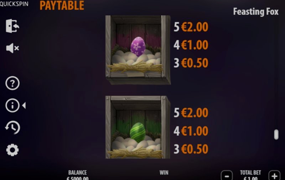Click the PAYTABLE heading
Image resolution: width=285 pixels, height=180 pixels.
62,5
